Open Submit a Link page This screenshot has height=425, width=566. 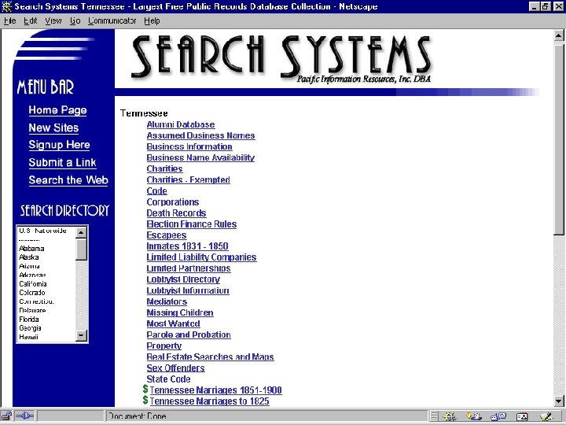[x=62, y=163]
